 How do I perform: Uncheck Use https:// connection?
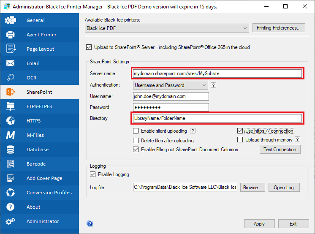(x=240, y=131)
